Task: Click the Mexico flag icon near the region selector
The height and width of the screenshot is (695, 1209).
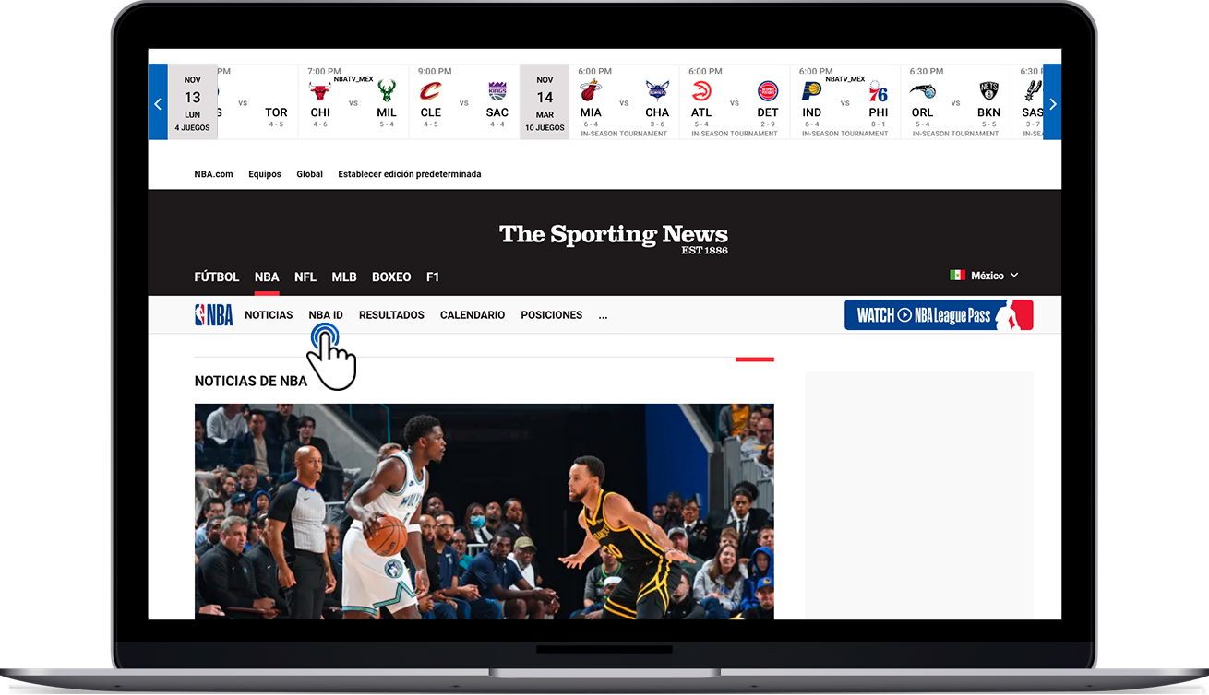Action: pos(957,274)
